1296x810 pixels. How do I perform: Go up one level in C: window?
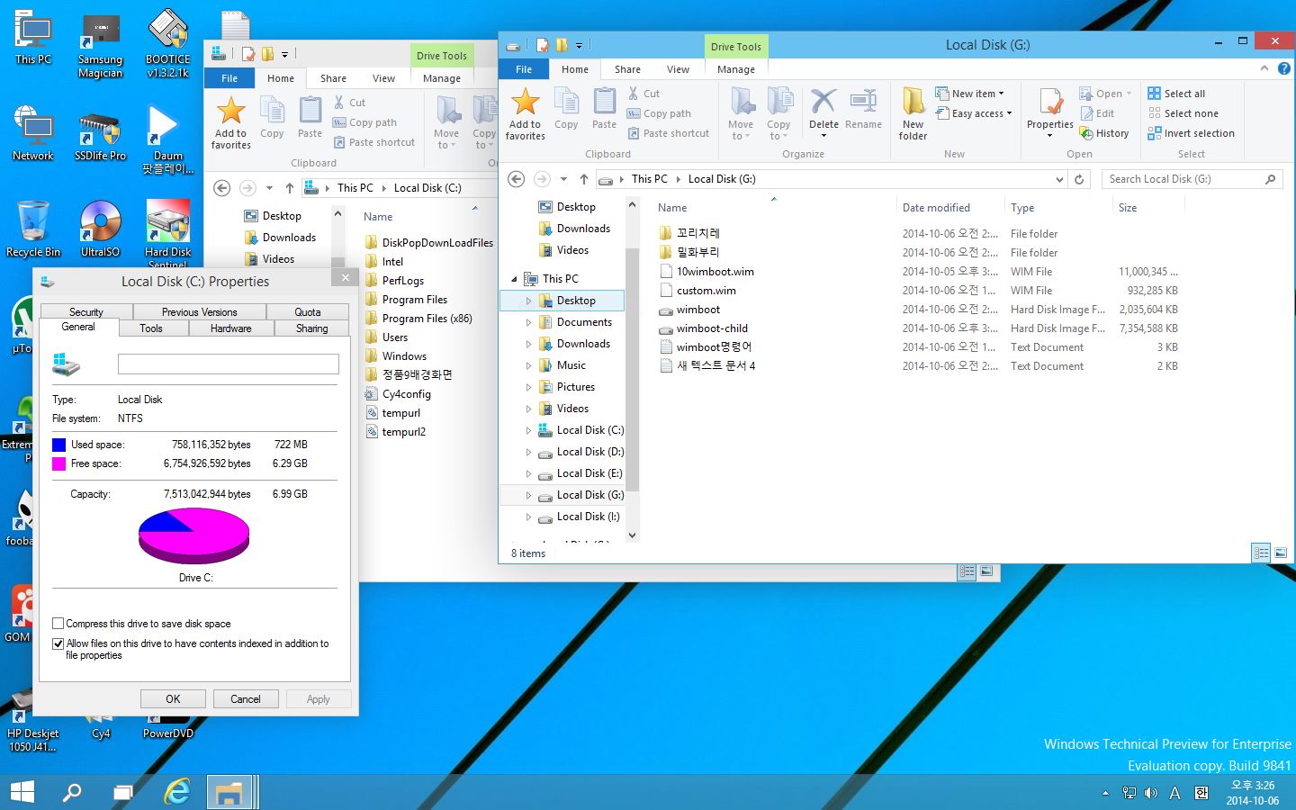(x=289, y=188)
